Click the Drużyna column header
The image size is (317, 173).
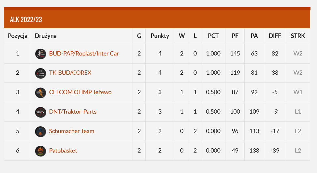point(46,36)
